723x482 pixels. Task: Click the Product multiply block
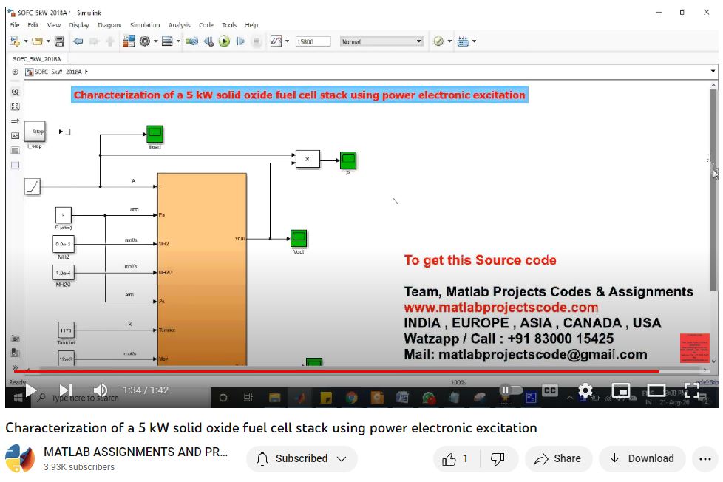(308, 159)
